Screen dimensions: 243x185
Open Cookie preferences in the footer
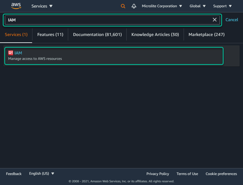coord(221,174)
